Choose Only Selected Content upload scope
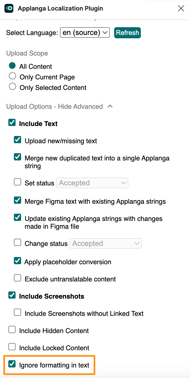190x378 pixels. pyautogui.click(x=12, y=87)
